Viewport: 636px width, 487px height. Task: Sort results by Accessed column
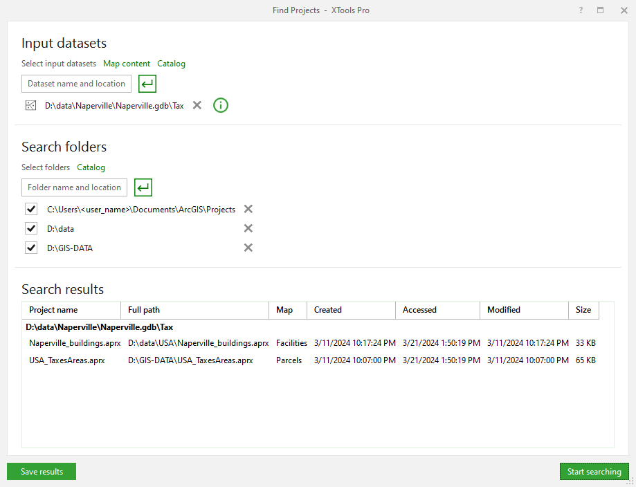(437, 310)
